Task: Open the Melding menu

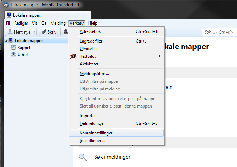Action: click(58, 23)
